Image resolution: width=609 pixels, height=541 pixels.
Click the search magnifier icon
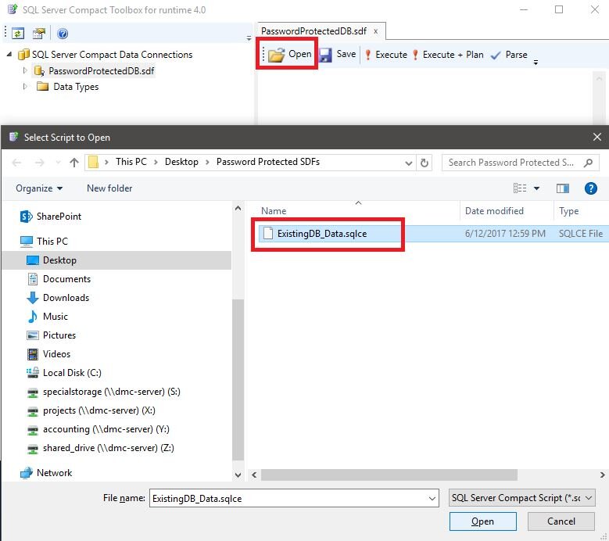point(588,163)
